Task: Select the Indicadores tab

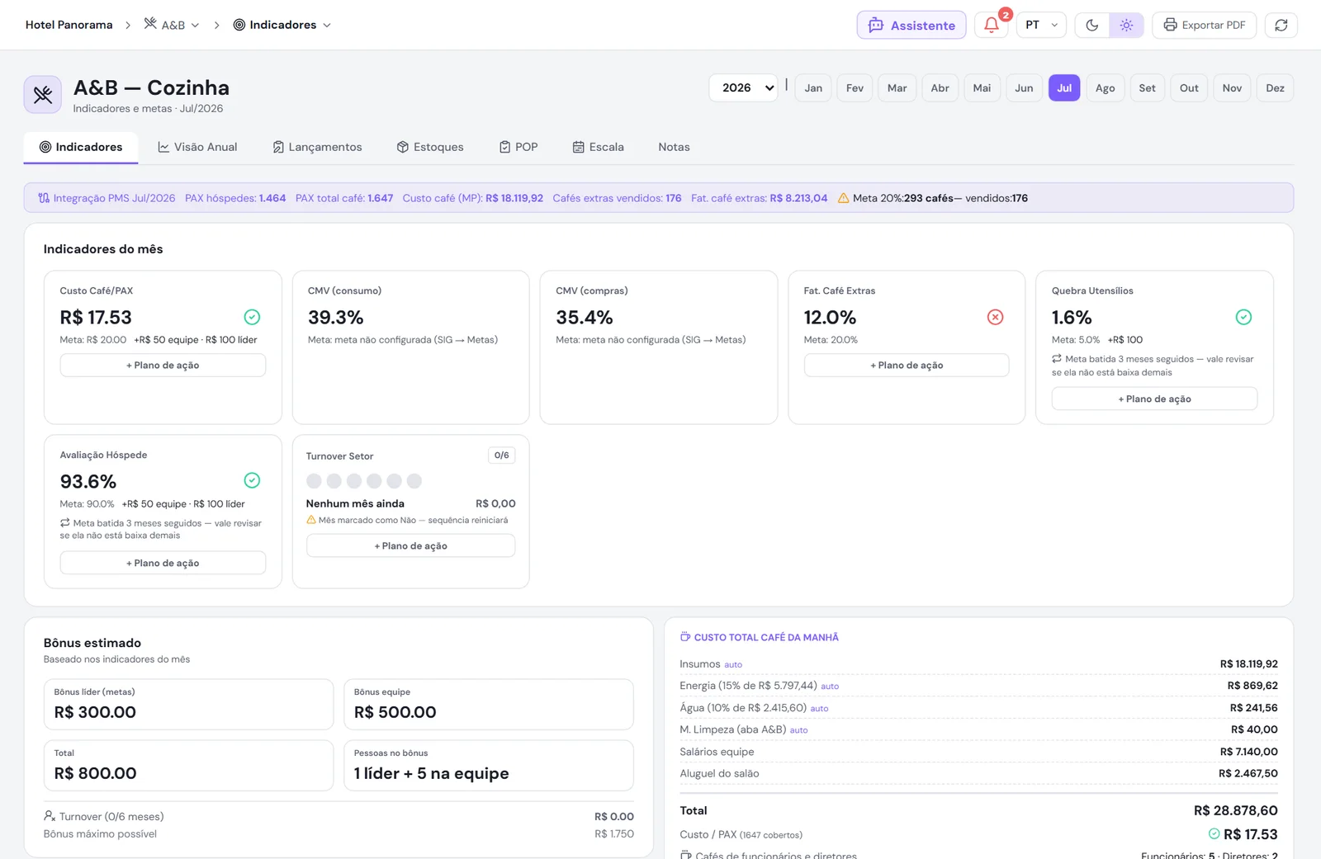Action: tap(81, 147)
